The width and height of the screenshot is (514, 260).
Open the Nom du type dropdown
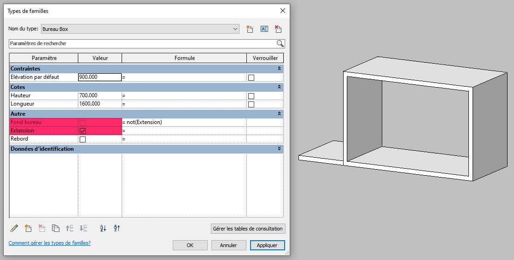tap(235, 29)
